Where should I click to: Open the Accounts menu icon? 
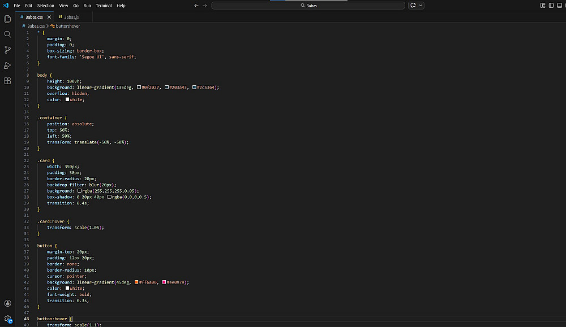[7, 303]
